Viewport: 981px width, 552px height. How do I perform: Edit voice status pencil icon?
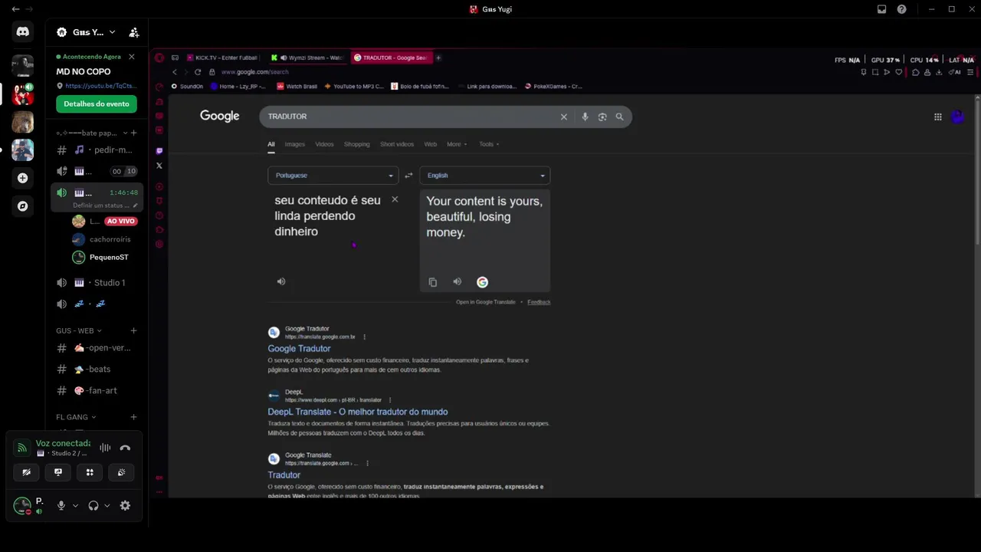(135, 205)
